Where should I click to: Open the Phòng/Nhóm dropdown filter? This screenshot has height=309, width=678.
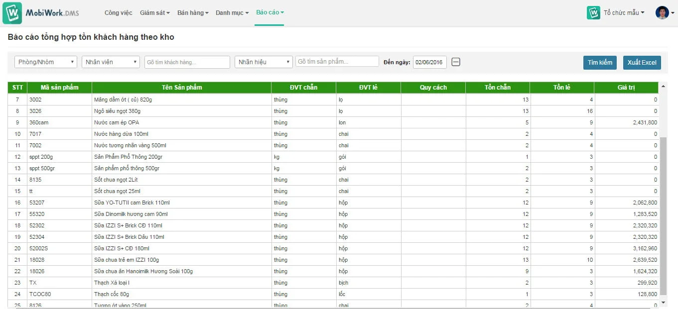pyautogui.click(x=46, y=62)
